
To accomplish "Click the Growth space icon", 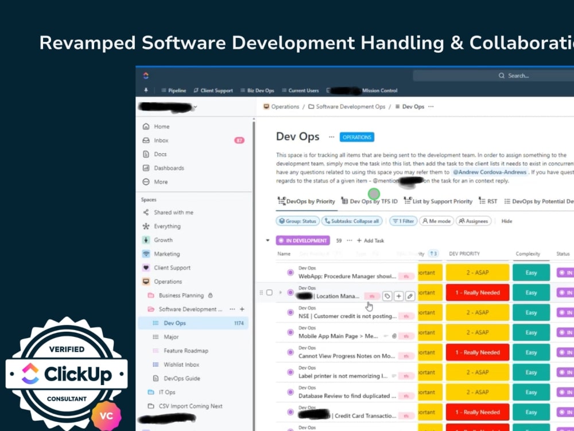I will [x=146, y=240].
